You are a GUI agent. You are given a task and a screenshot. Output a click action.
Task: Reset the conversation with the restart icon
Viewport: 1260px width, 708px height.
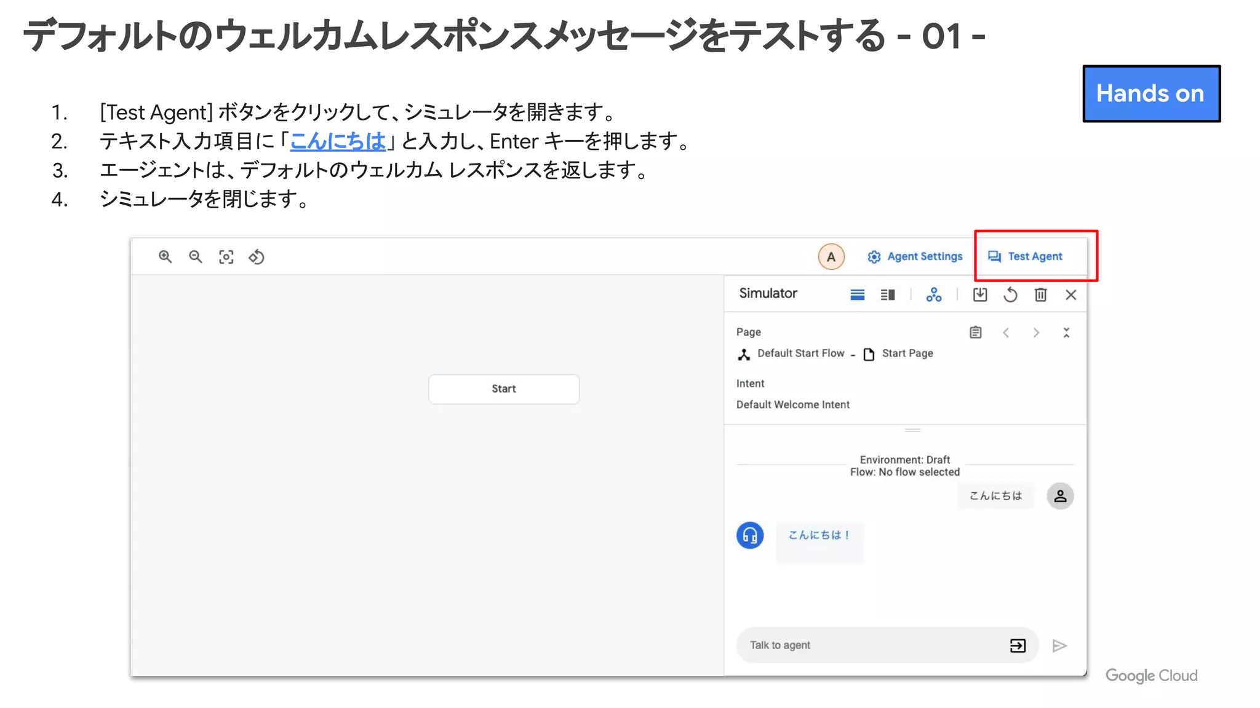click(x=1010, y=295)
